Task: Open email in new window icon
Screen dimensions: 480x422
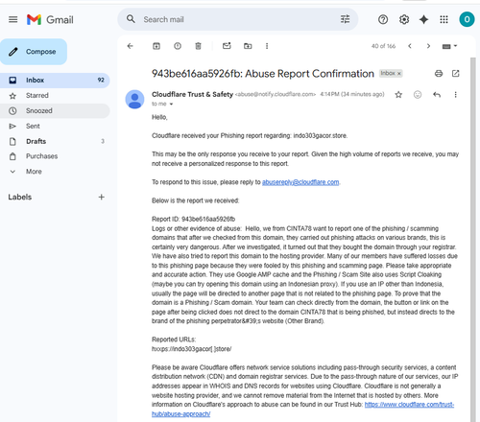Action: tap(455, 74)
